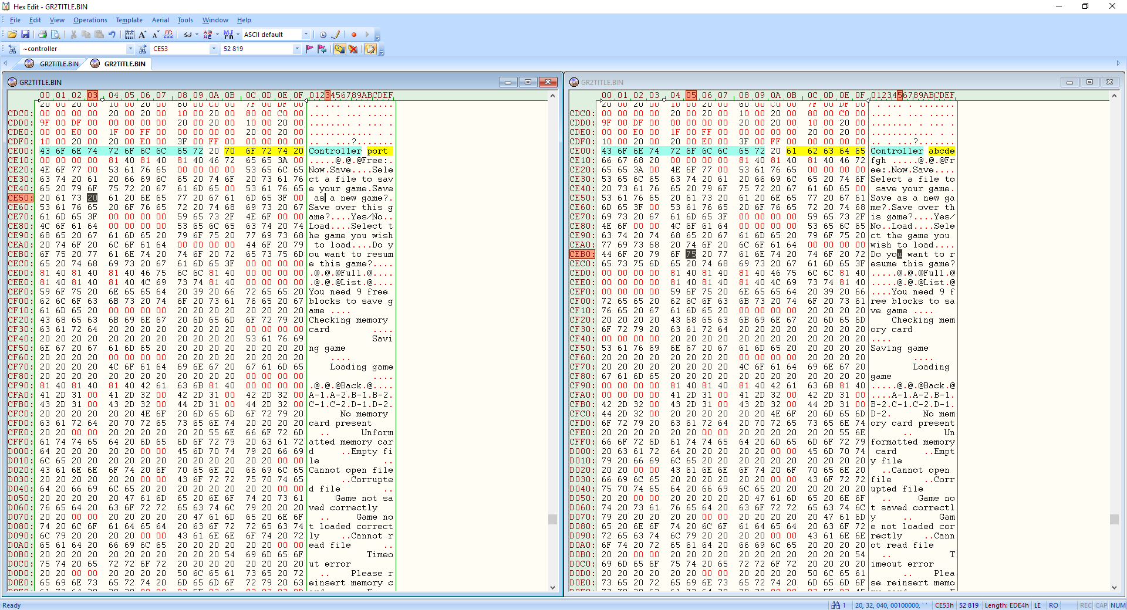Click the red flag mark icon
The height and width of the screenshot is (610, 1127).
click(x=309, y=49)
